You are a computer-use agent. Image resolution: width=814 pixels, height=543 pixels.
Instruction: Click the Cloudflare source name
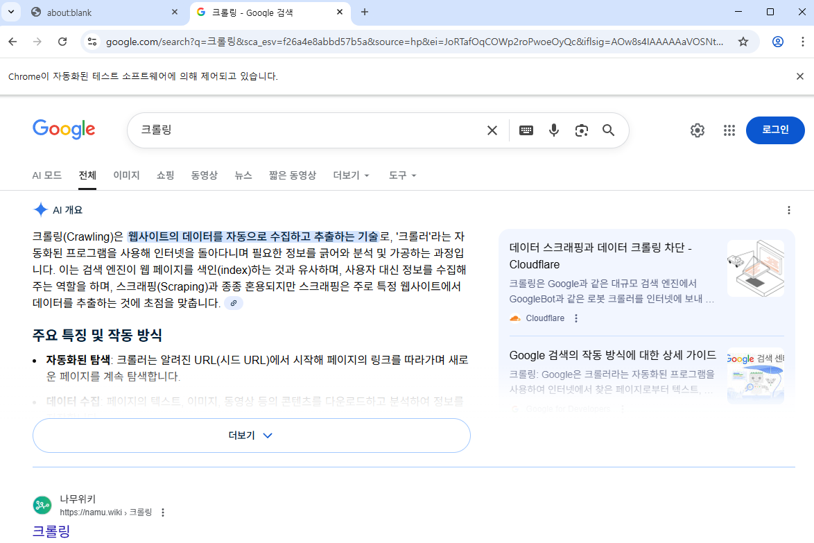tap(544, 318)
